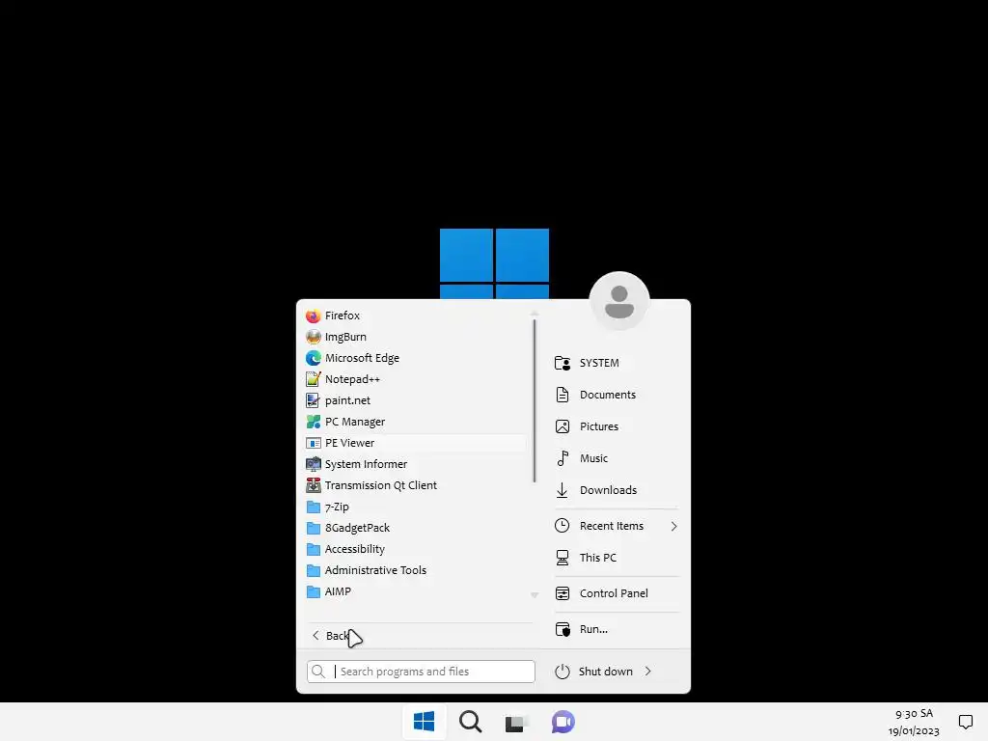The image size is (988, 741).
Task: Open Transmission Qt Client
Action: [x=415, y=485]
